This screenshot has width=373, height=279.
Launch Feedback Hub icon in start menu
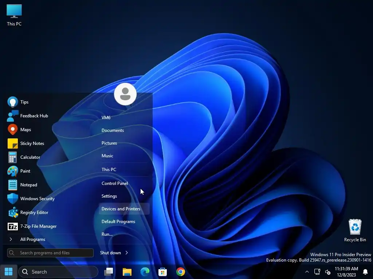(x=13, y=116)
